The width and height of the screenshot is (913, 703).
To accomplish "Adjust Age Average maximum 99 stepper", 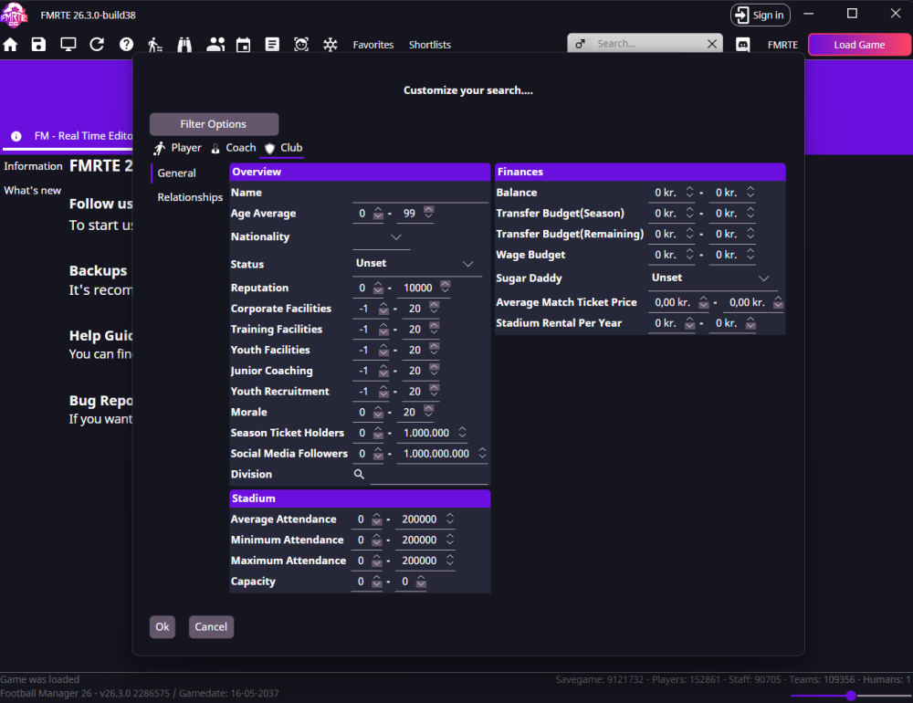I will point(428,213).
